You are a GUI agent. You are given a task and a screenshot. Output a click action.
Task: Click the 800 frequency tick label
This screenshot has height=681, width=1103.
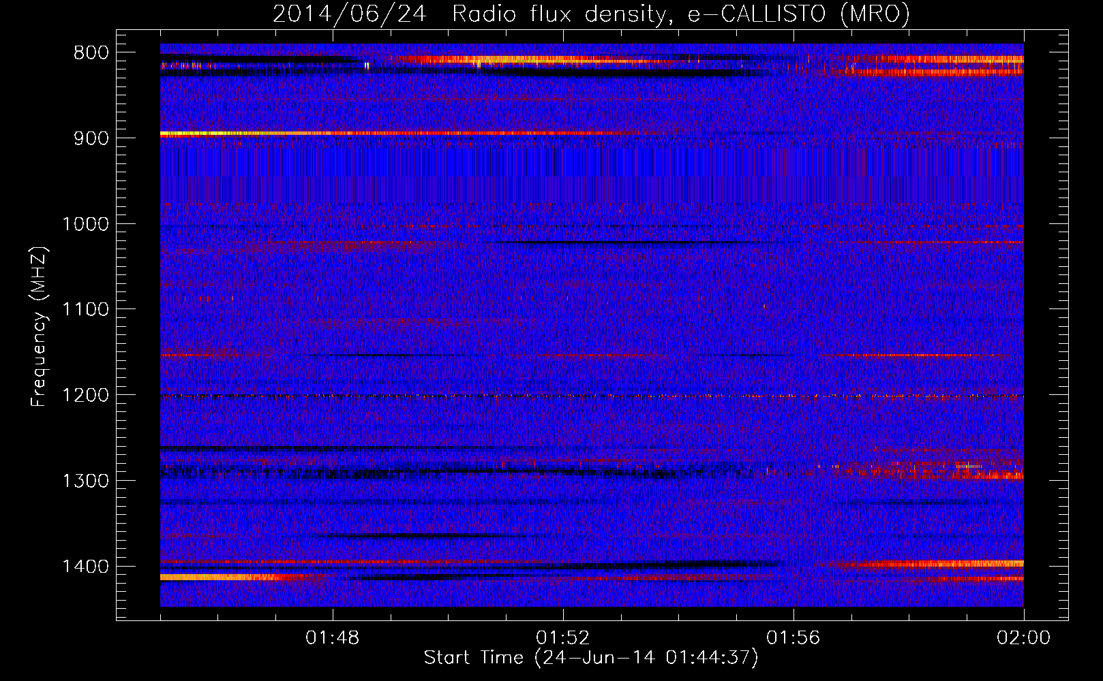tap(91, 53)
